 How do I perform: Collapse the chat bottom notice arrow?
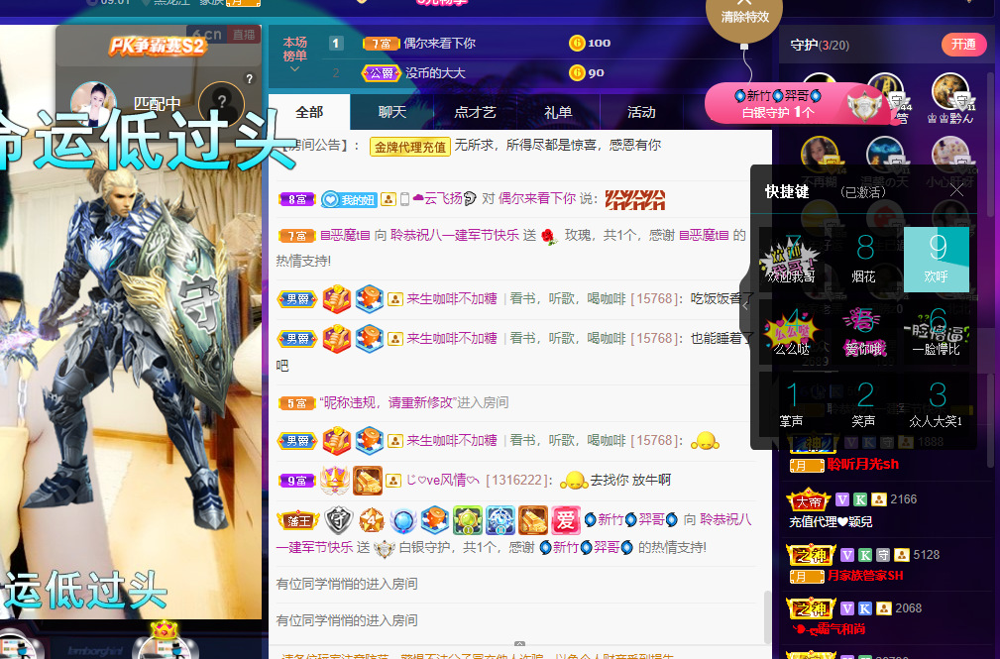click(x=519, y=644)
